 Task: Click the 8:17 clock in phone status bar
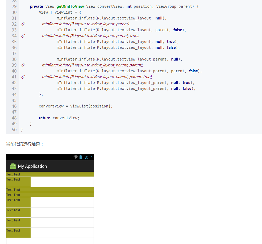click(88, 157)
